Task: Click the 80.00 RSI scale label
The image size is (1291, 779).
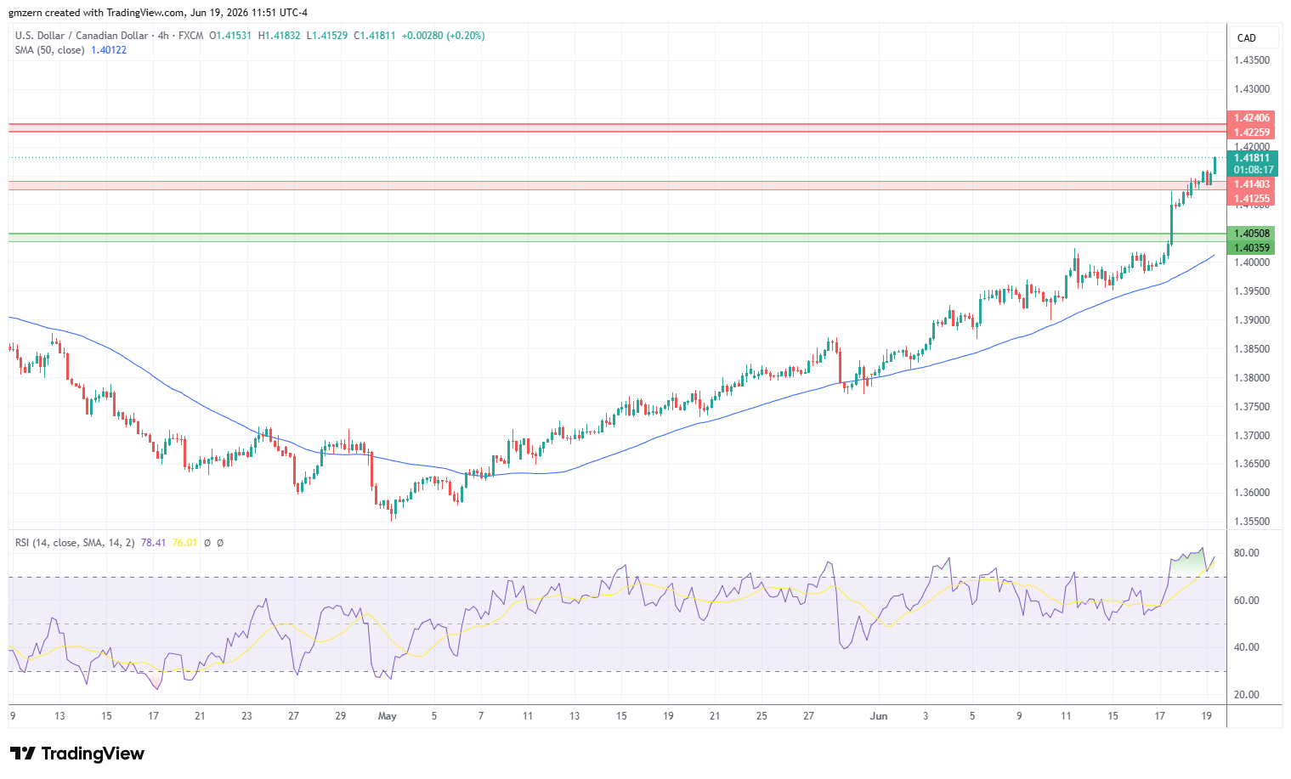Action: 1247,553
